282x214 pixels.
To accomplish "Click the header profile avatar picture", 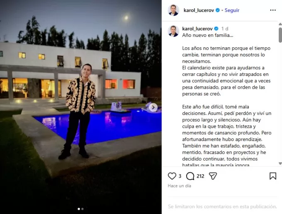I will tap(173, 10).
